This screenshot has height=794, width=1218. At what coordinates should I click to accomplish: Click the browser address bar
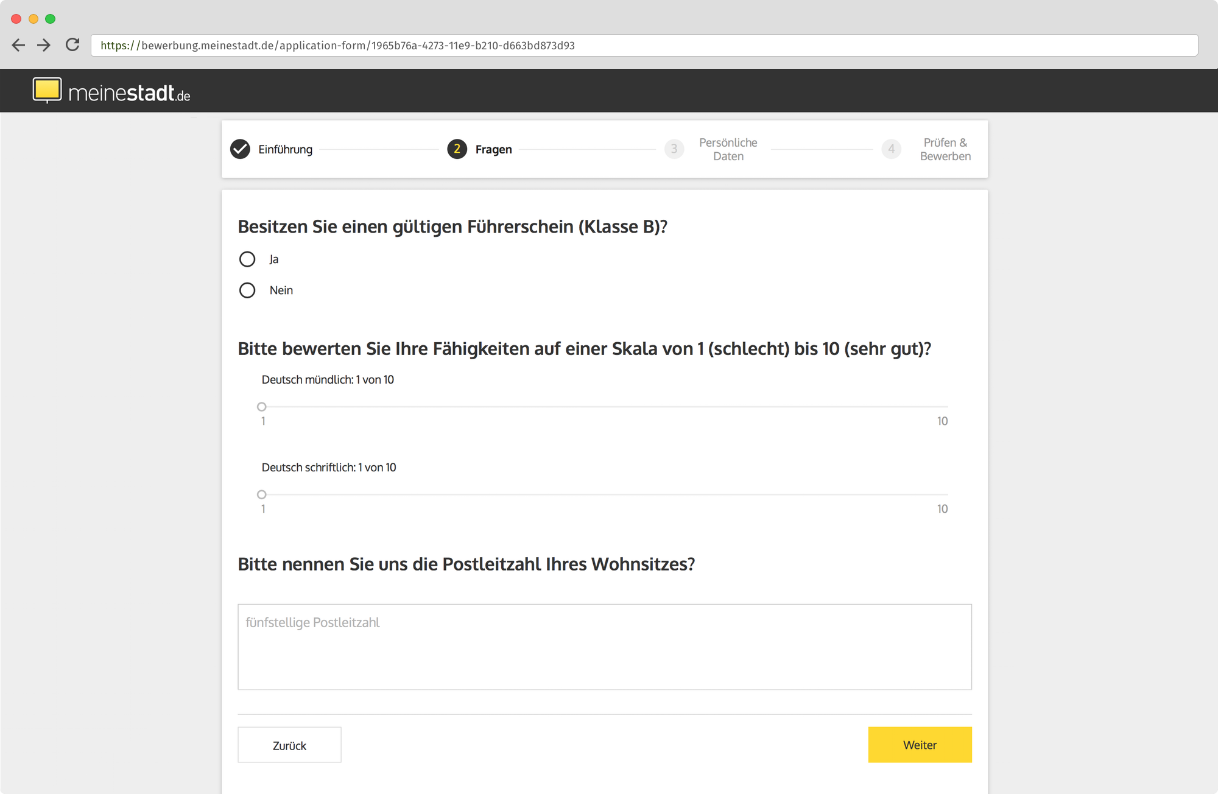tap(644, 46)
